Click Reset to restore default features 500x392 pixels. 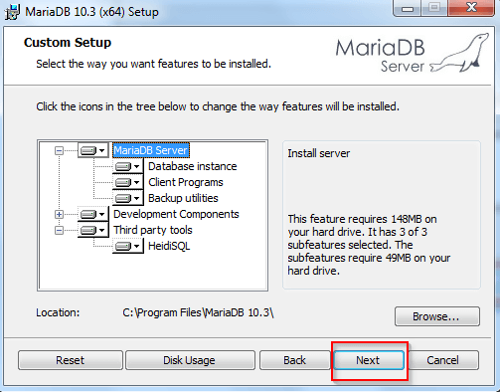(x=71, y=360)
